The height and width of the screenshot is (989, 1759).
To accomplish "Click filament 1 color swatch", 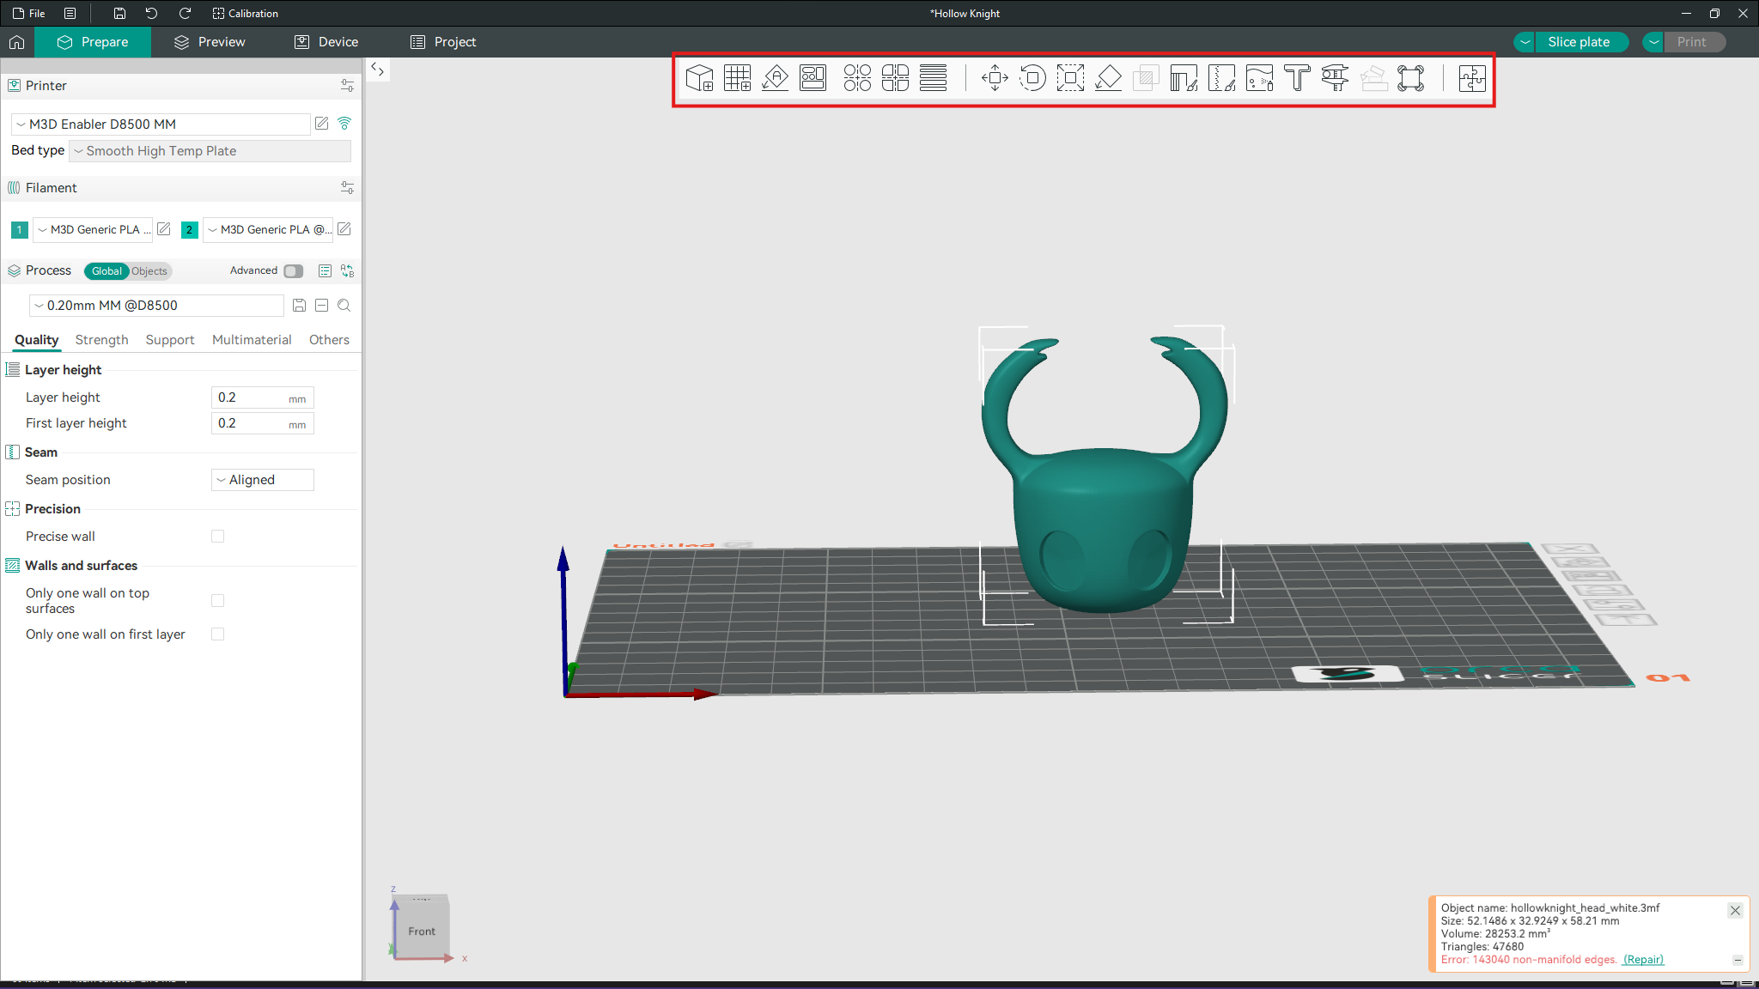I will tap(20, 230).
